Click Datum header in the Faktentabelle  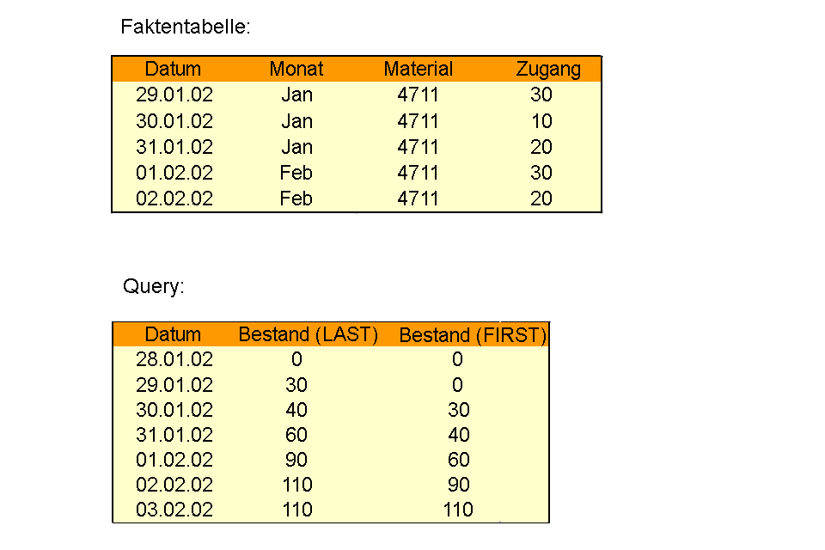coord(173,70)
